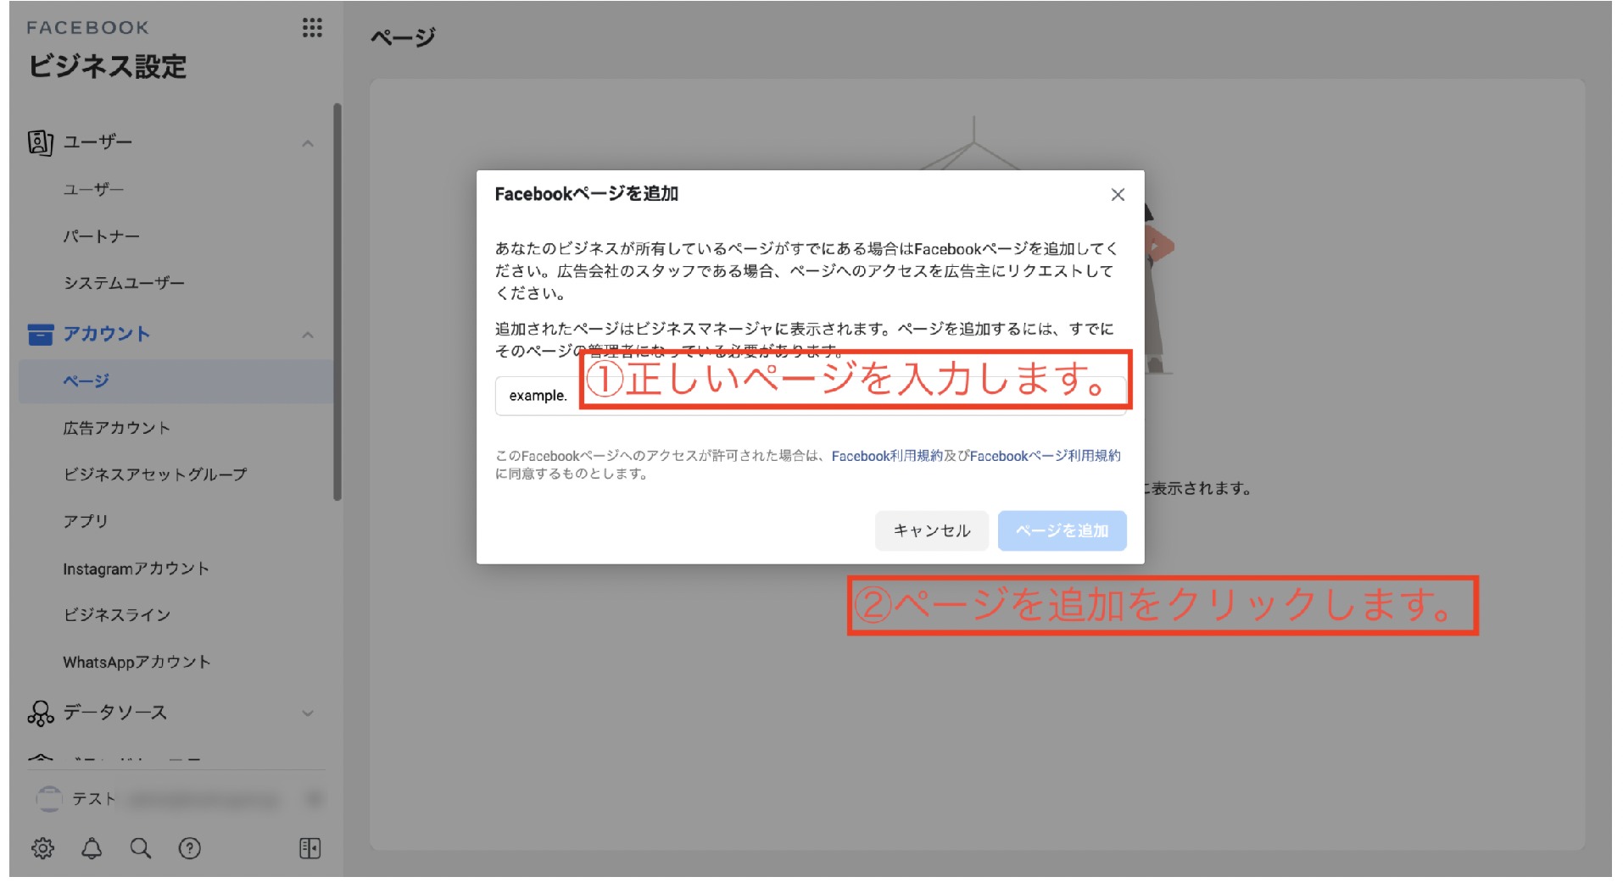
Task: Click the ページを追加 button
Action: click(1062, 531)
